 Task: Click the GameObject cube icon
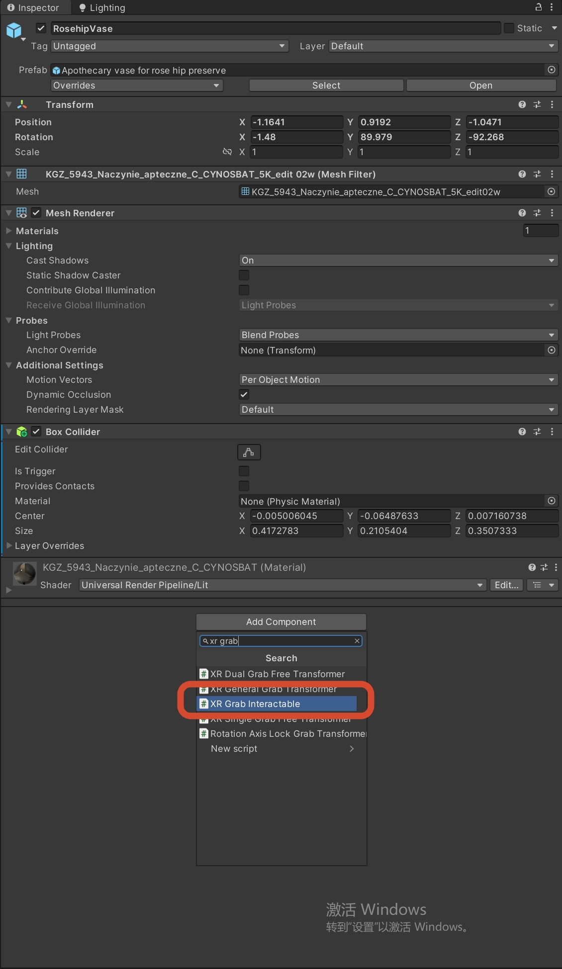14,30
